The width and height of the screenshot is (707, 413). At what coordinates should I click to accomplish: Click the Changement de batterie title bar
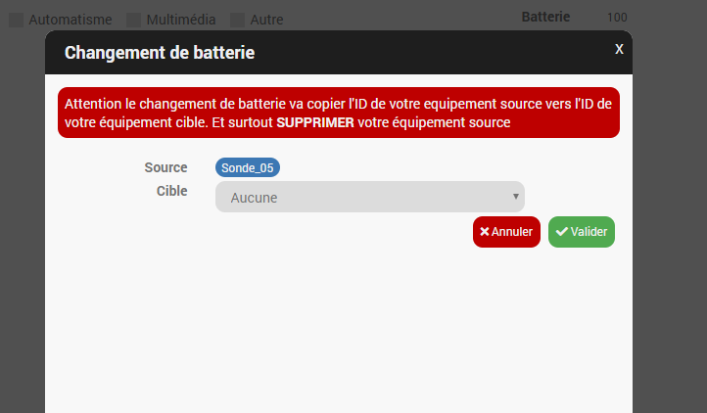(x=339, y=52)
